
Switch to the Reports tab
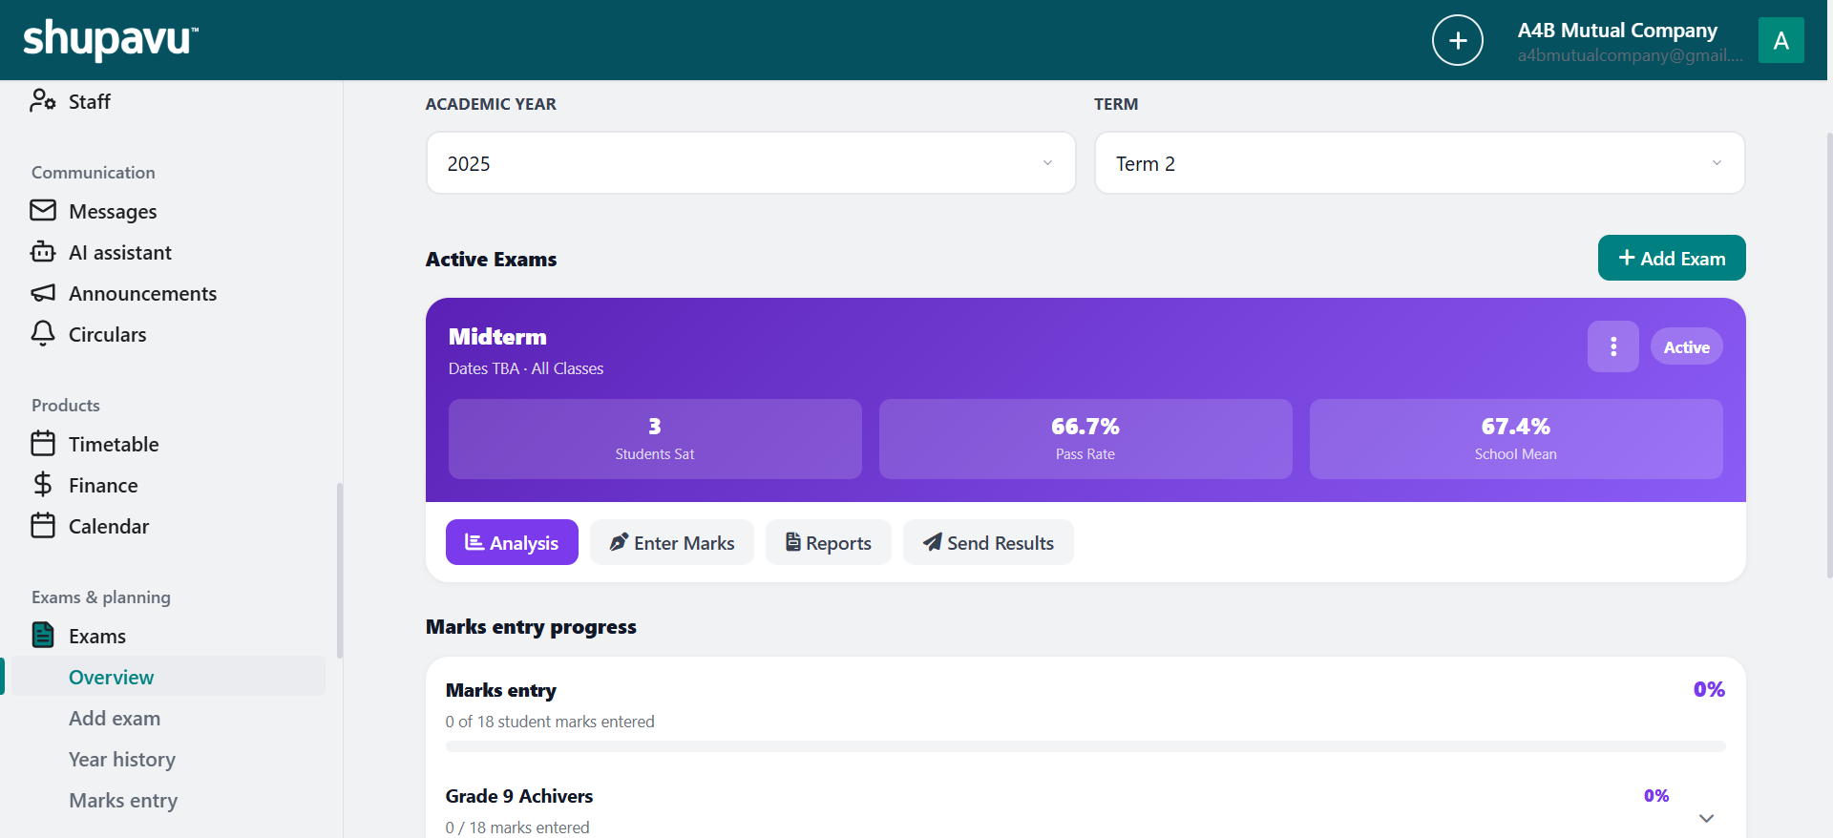pos(829,542)
